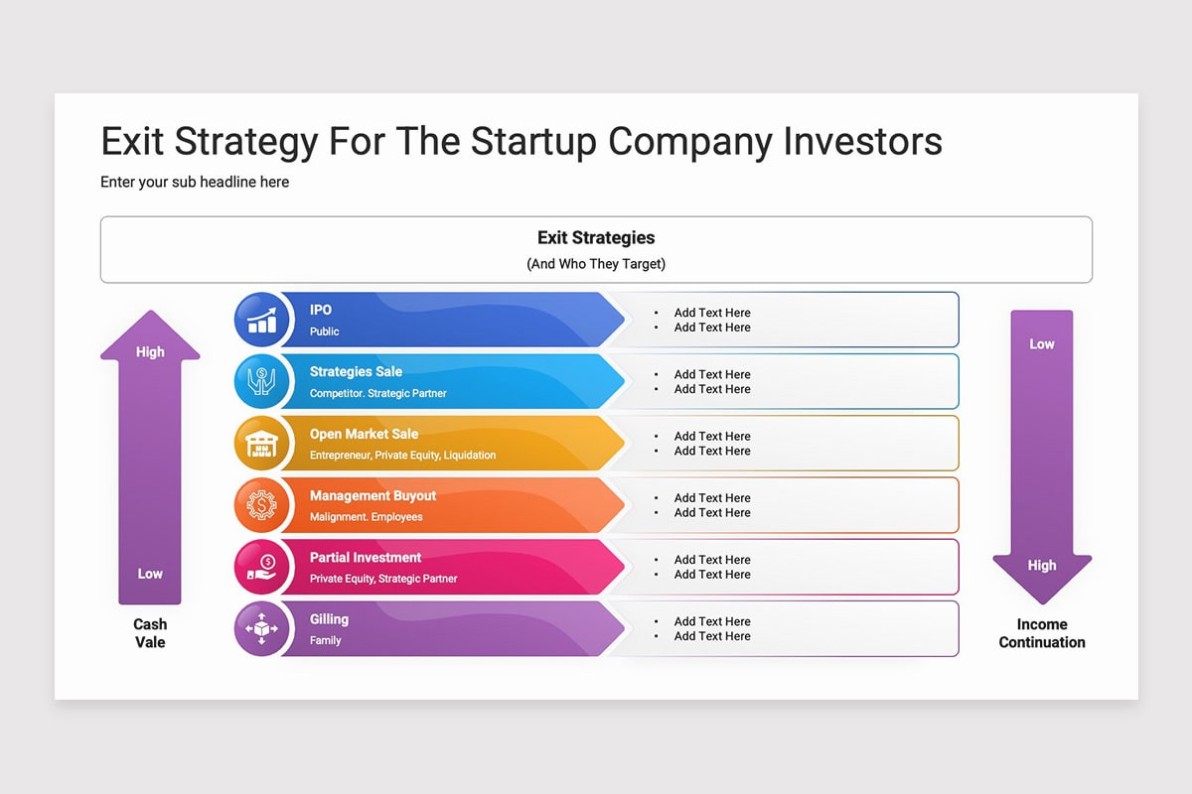Select the Cash Vale caption
Screen dimensions: 1192x794
click(x=150, y=633)
